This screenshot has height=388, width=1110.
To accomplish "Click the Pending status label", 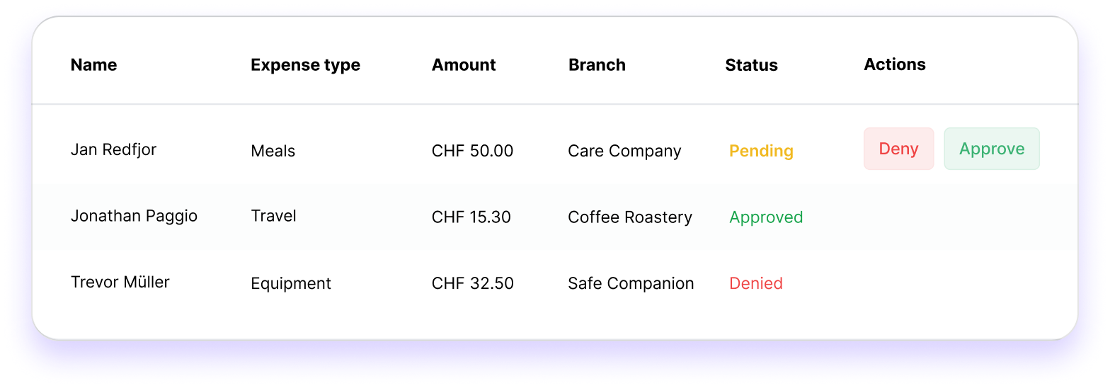I will pyautogui.click(x=761, y=151).
